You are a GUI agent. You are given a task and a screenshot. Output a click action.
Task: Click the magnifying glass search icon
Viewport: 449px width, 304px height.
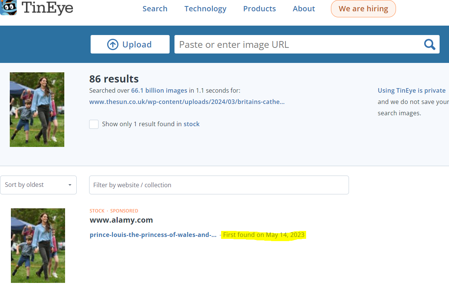point(429,44)
